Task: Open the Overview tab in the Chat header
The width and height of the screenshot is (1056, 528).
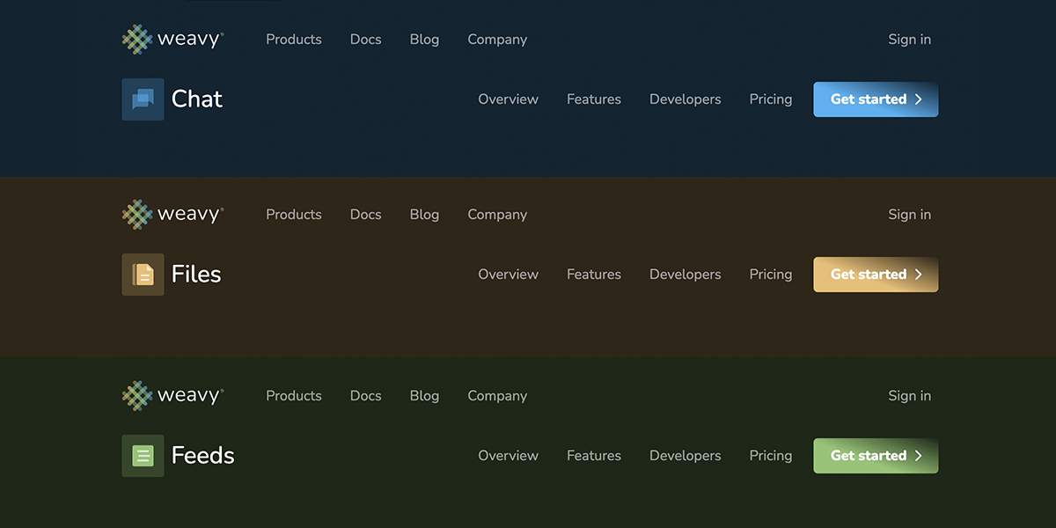Action: [508, 99]
